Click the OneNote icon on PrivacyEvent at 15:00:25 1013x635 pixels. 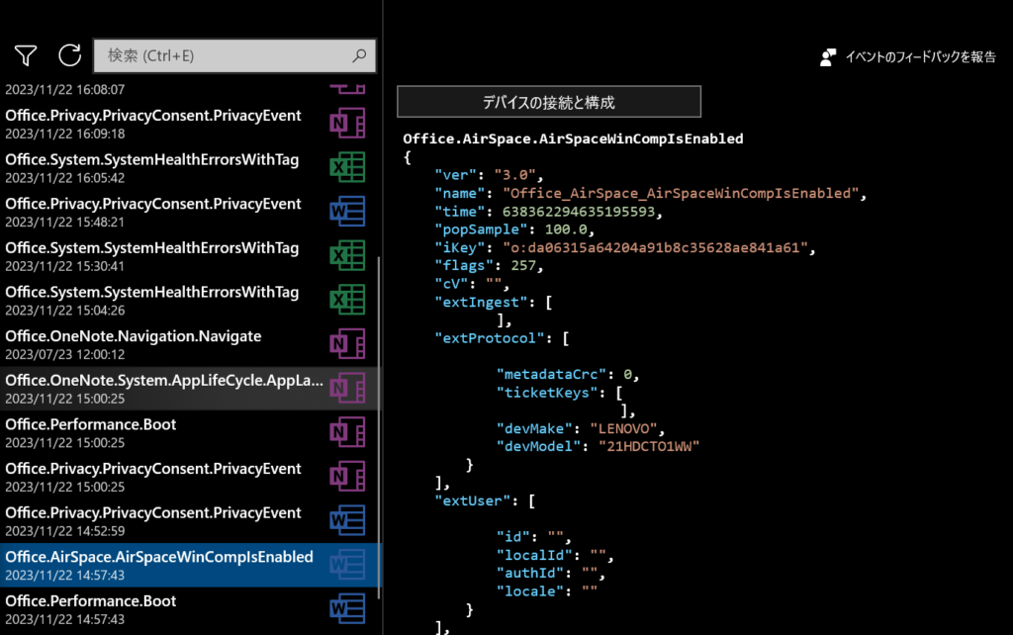coord(347,476)
